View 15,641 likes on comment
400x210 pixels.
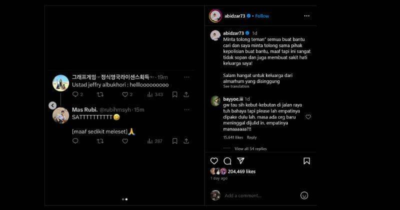click(233, 137)
